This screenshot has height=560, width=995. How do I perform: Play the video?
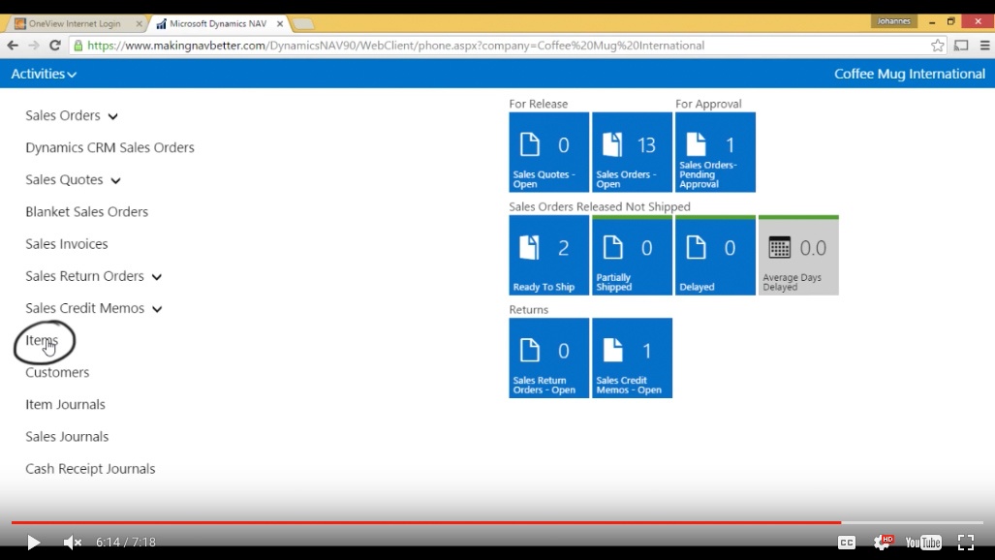(x=34, y=543)
